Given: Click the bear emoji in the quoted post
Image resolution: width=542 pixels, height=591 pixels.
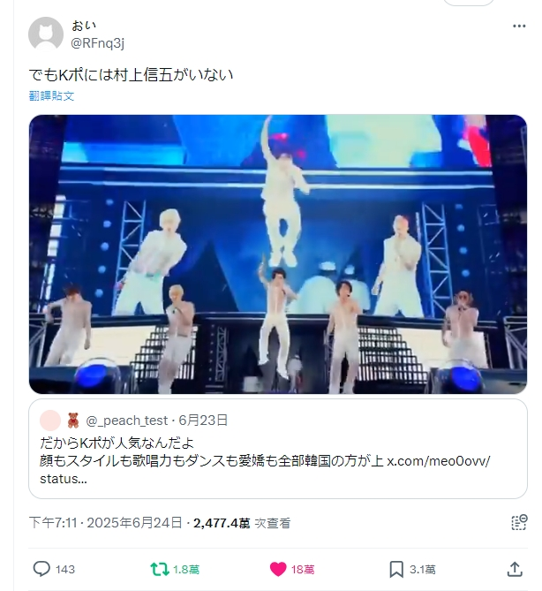Looking at the screenshot, I should (73, 421).
